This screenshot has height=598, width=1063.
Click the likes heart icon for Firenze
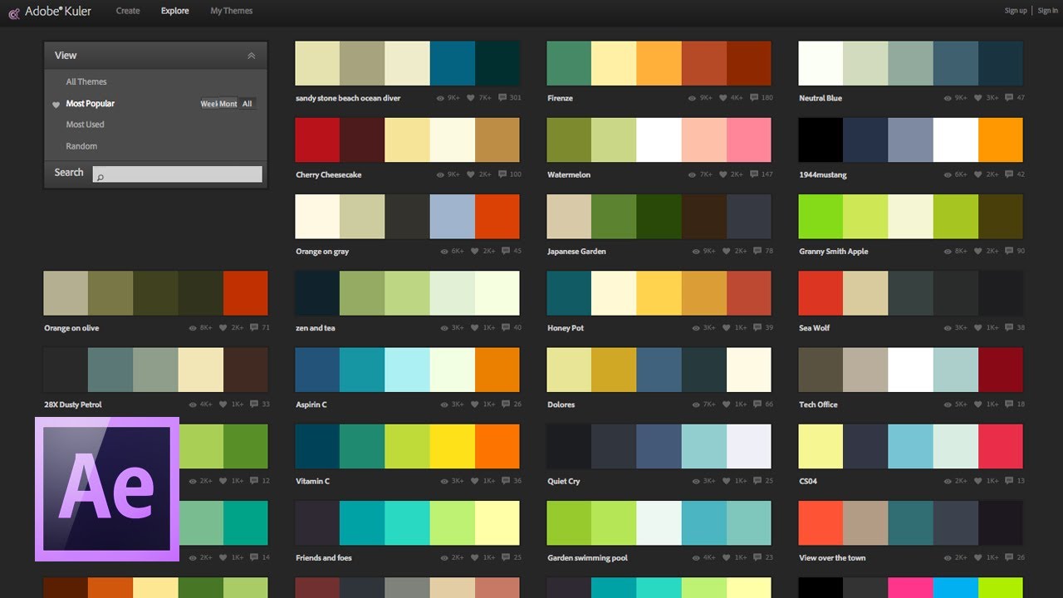click(723, 98)
